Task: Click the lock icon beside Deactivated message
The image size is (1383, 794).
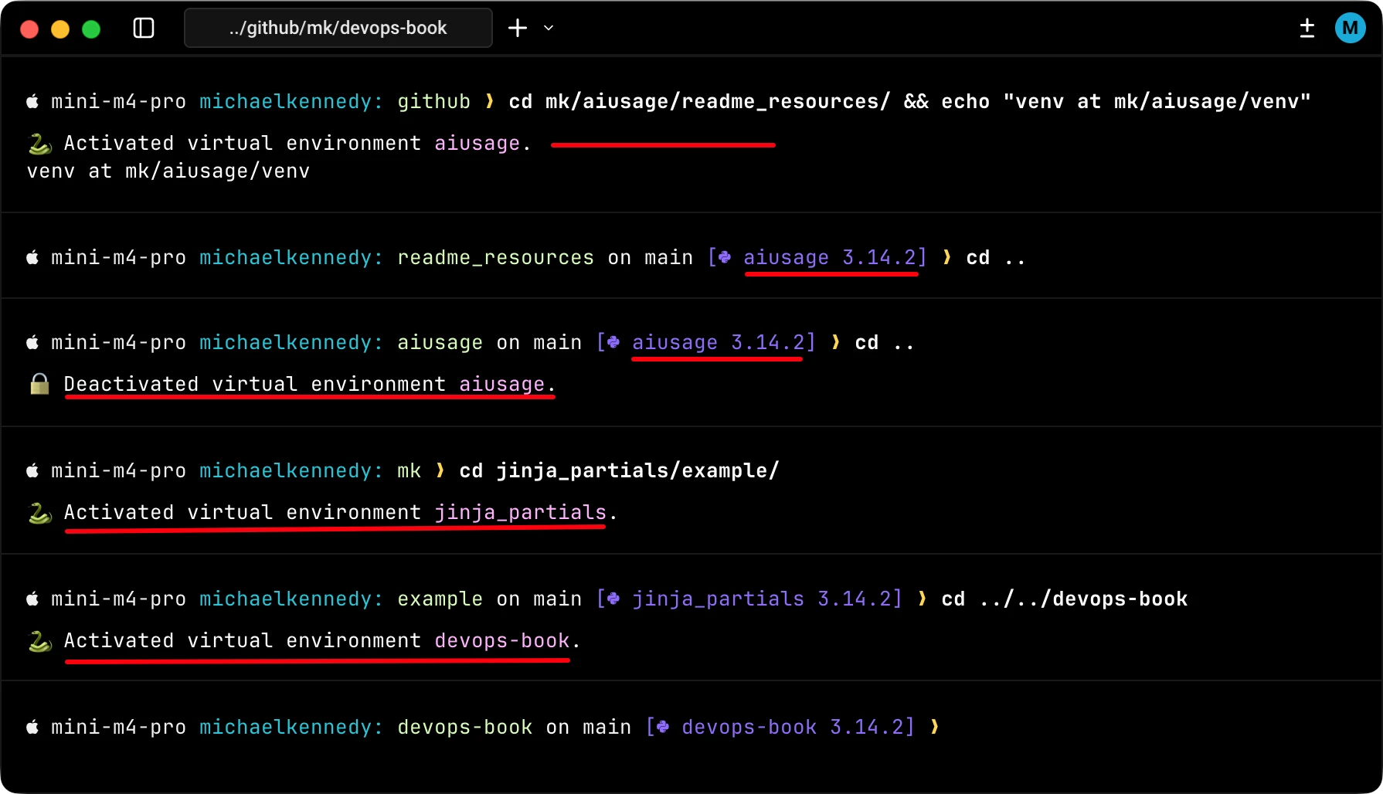Action: 39,384
